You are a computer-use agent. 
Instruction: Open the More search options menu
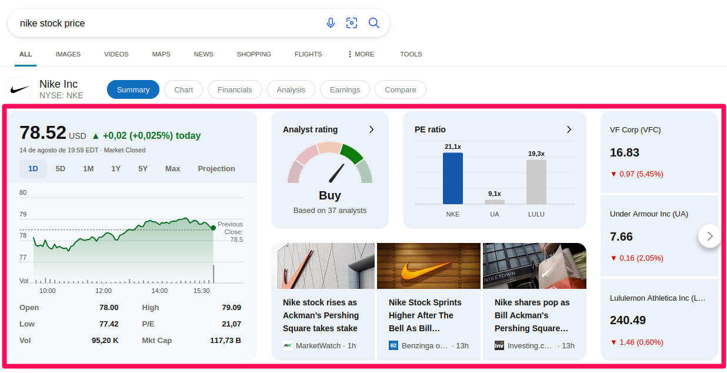click(361, 54)
